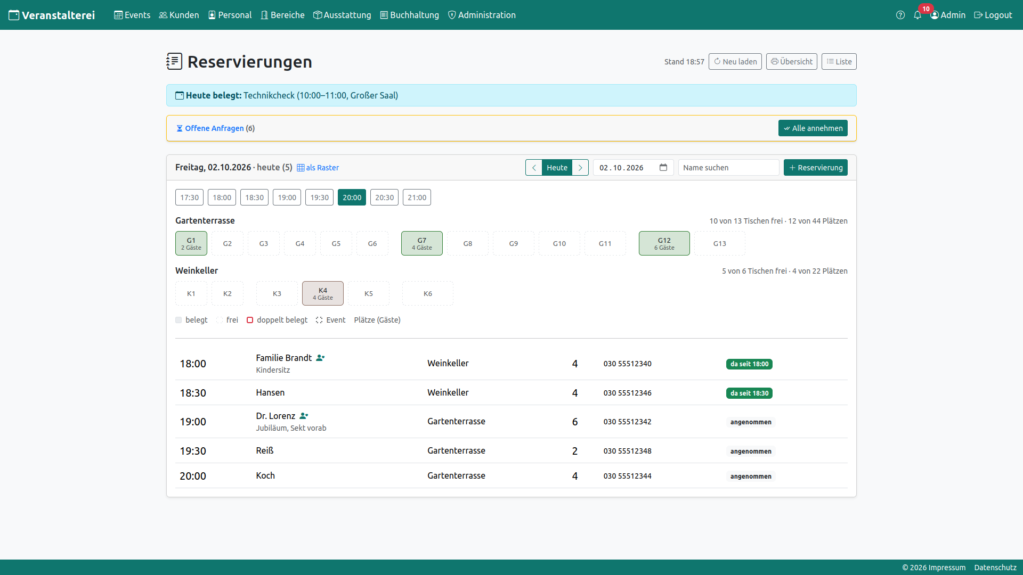The image size is (1023, 575).
Task: Select the 21:00 time slot
Action: [x=417, y=198]
